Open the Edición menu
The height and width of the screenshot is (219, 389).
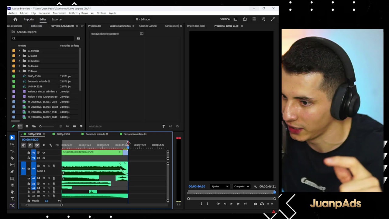pyautogui.click(x=24, y=13)
